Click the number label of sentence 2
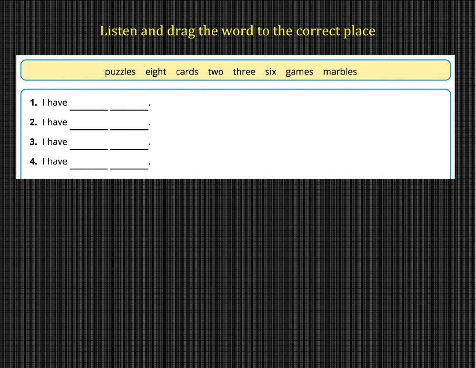 coord(33,123)
